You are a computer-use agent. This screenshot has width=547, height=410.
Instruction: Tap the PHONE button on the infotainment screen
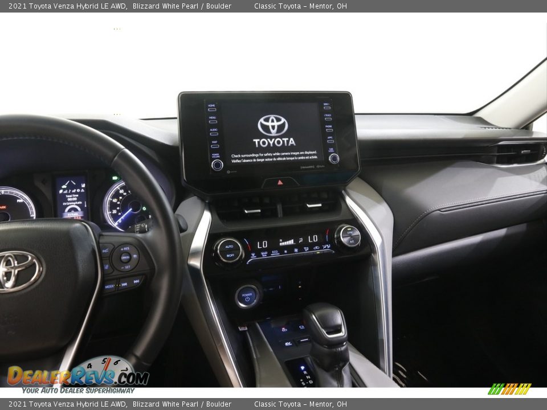click(x=329, y=128)
